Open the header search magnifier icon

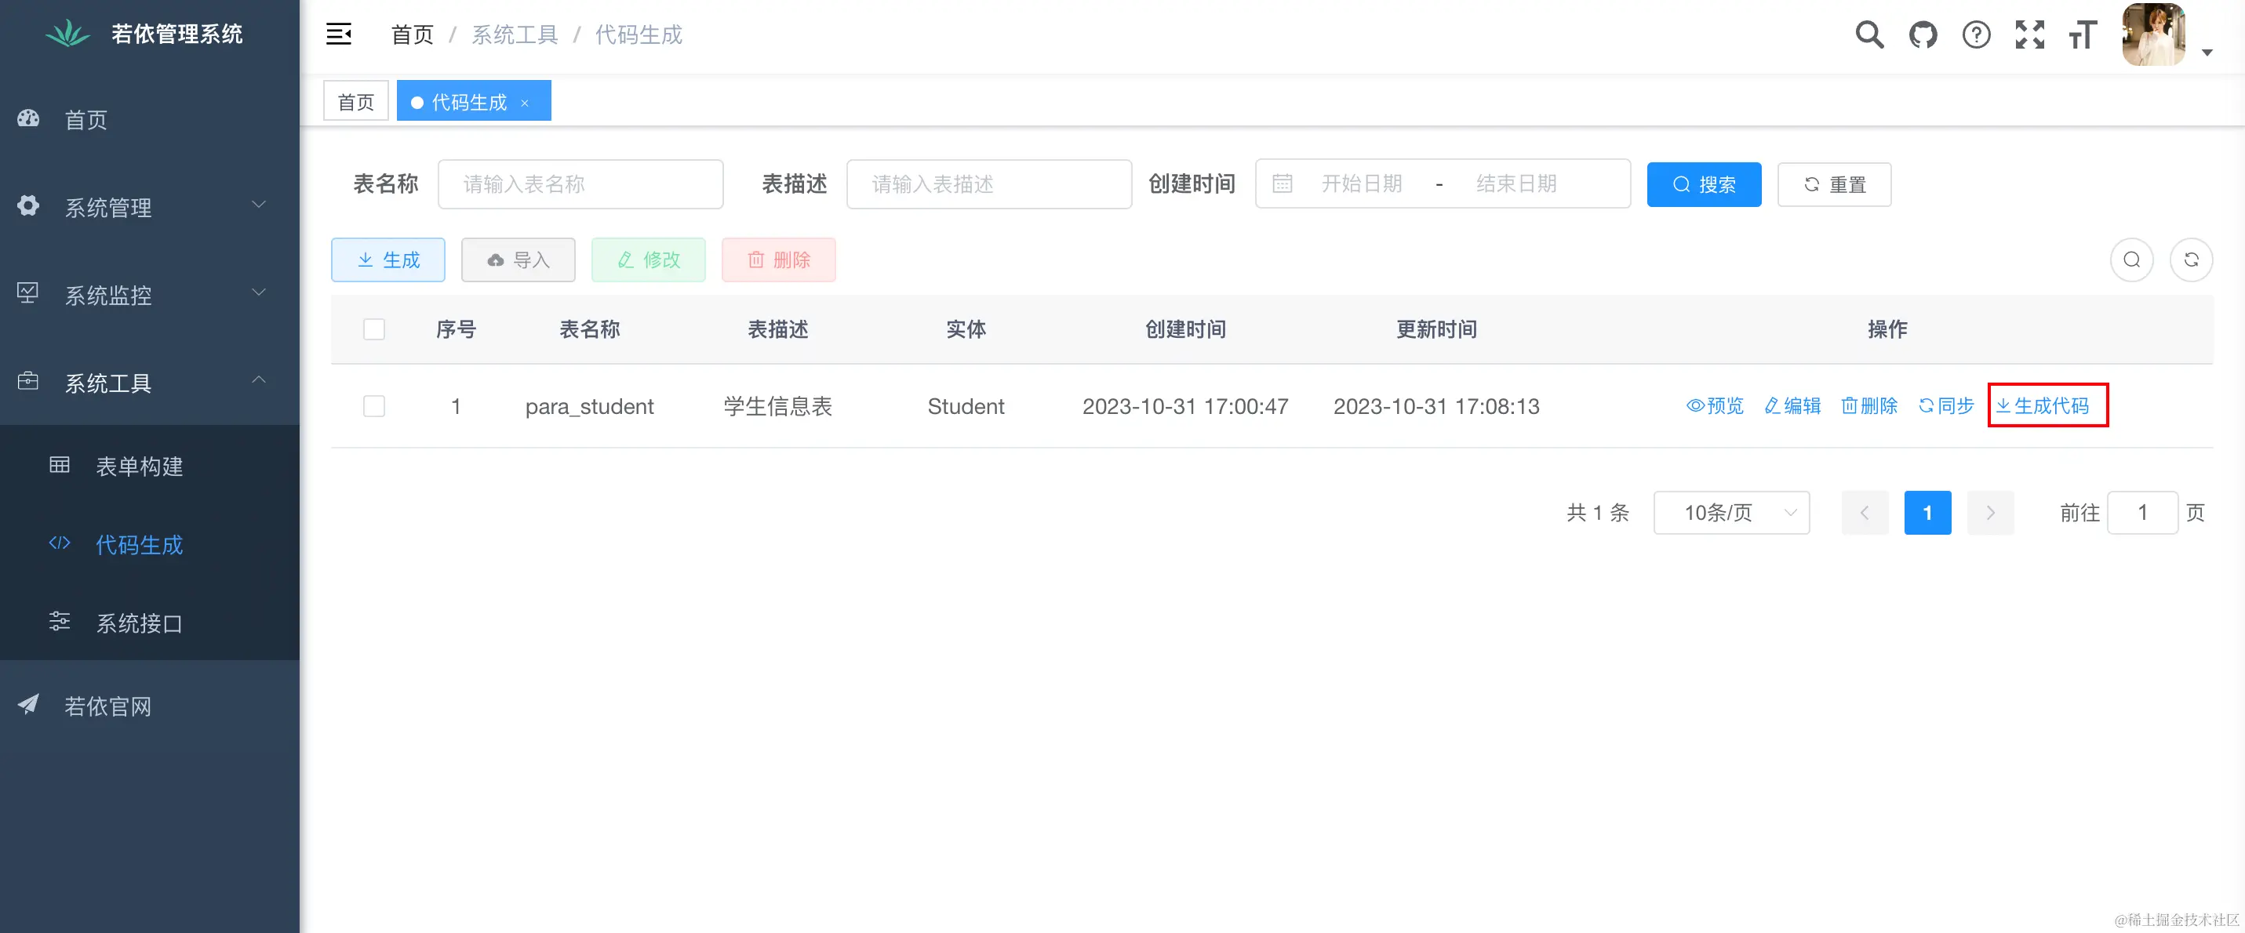tap(1869, 34)
